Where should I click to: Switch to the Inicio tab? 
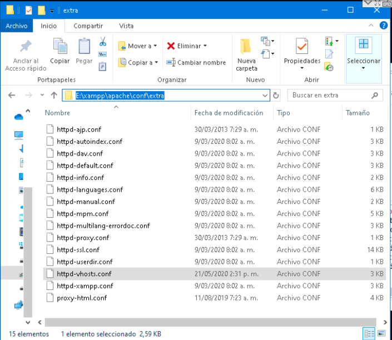49,26
